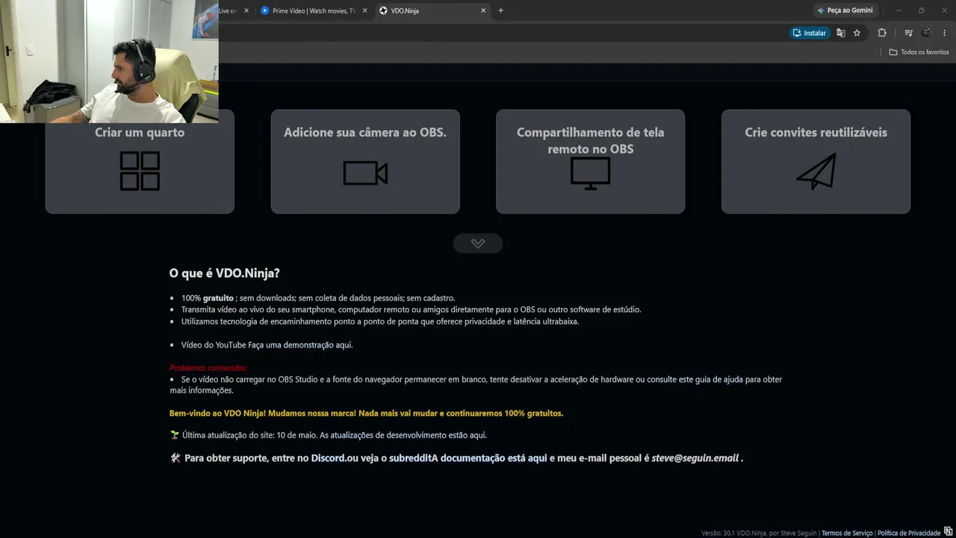Click the yellow Bem-vindo ao VDO Ninja message

pos(366,413)
